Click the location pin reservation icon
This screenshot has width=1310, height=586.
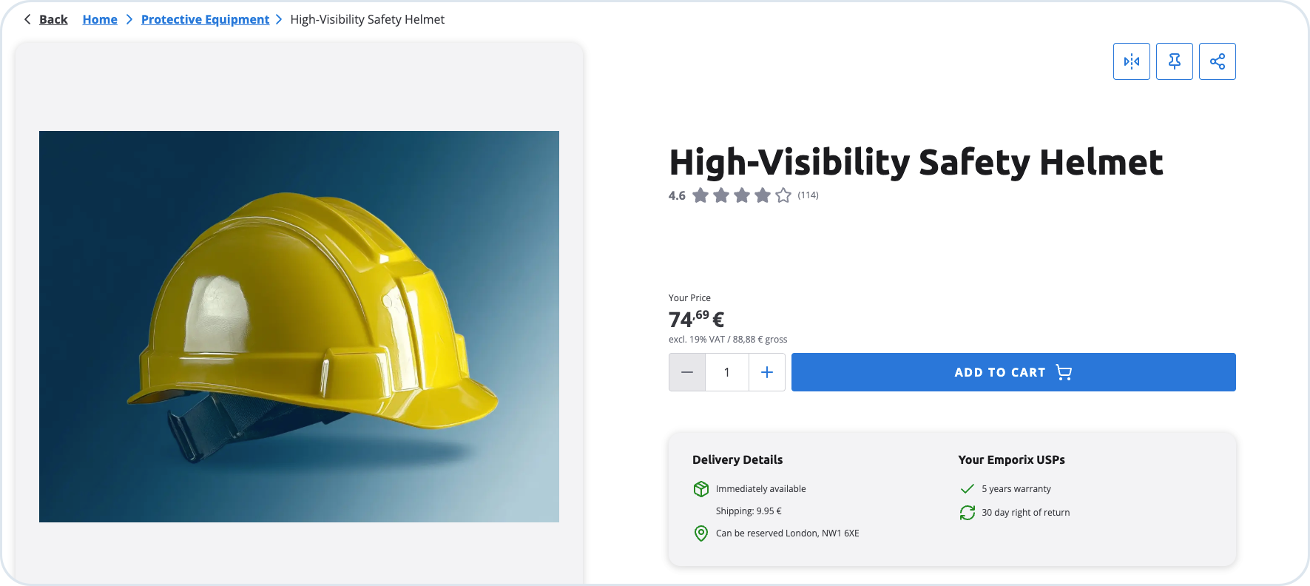[x=700, y=533]
